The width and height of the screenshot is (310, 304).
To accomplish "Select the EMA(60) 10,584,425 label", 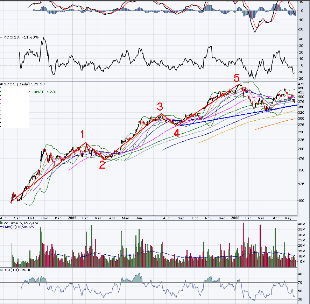I will pos(18,227).
